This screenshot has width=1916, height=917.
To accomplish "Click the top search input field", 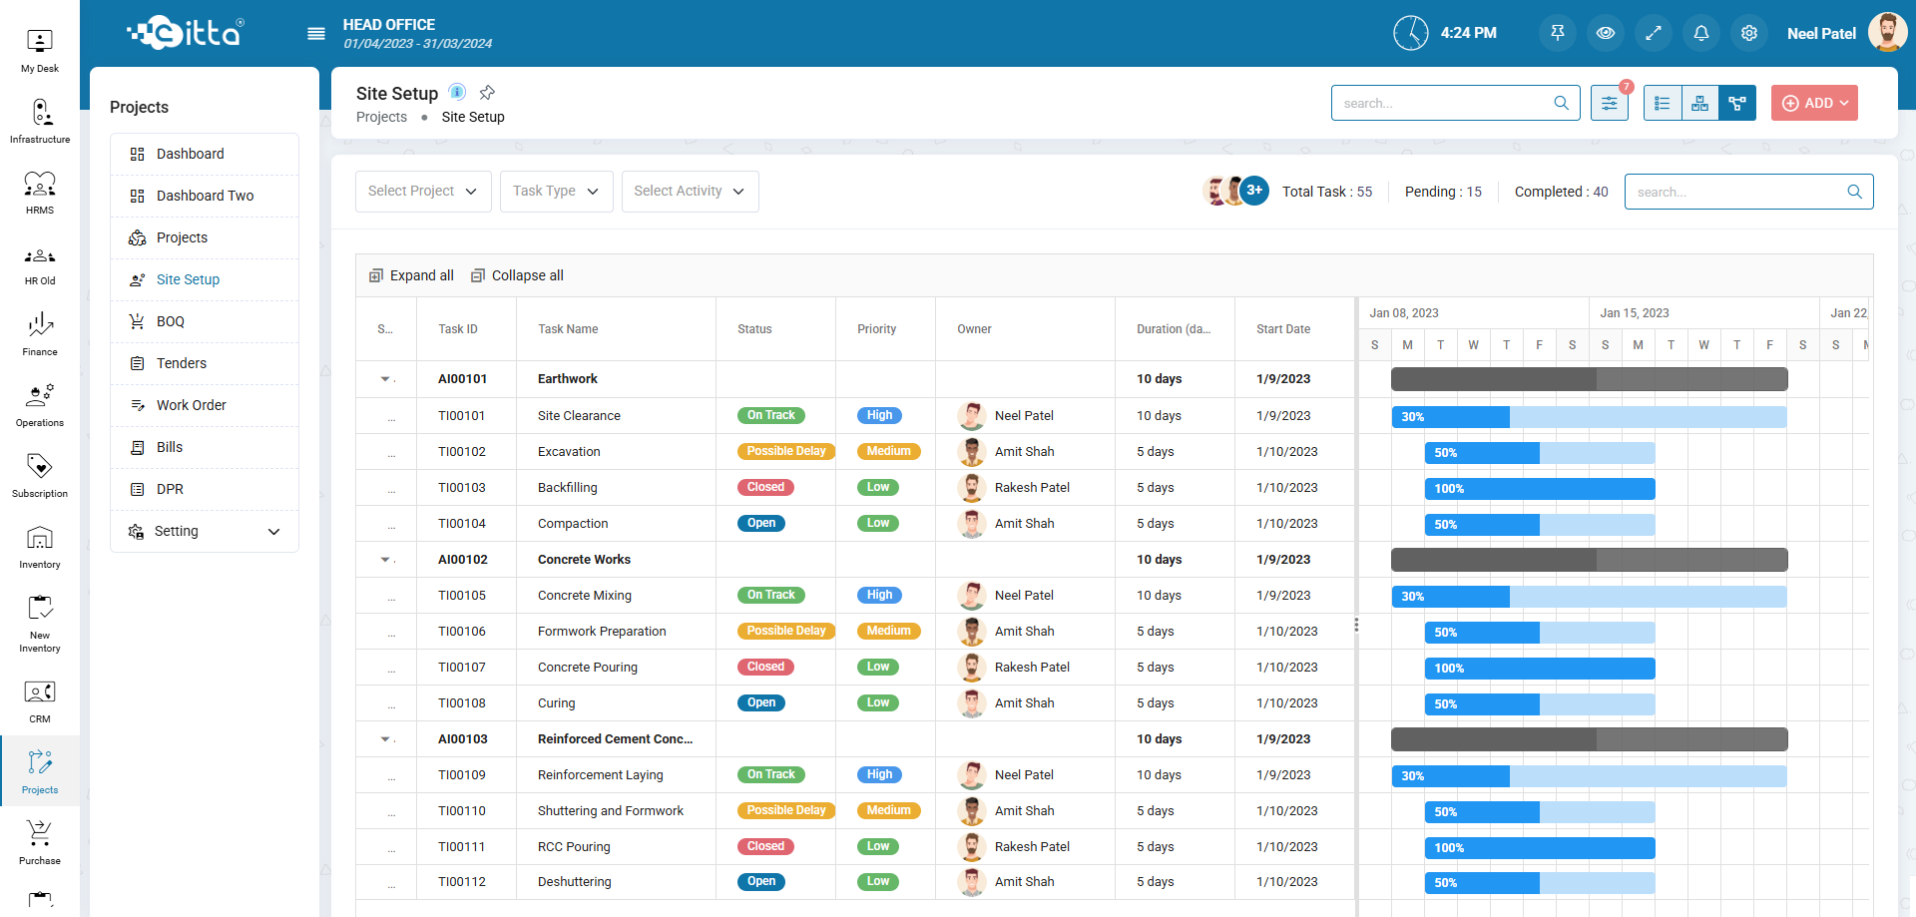I will click(1445, 103).
